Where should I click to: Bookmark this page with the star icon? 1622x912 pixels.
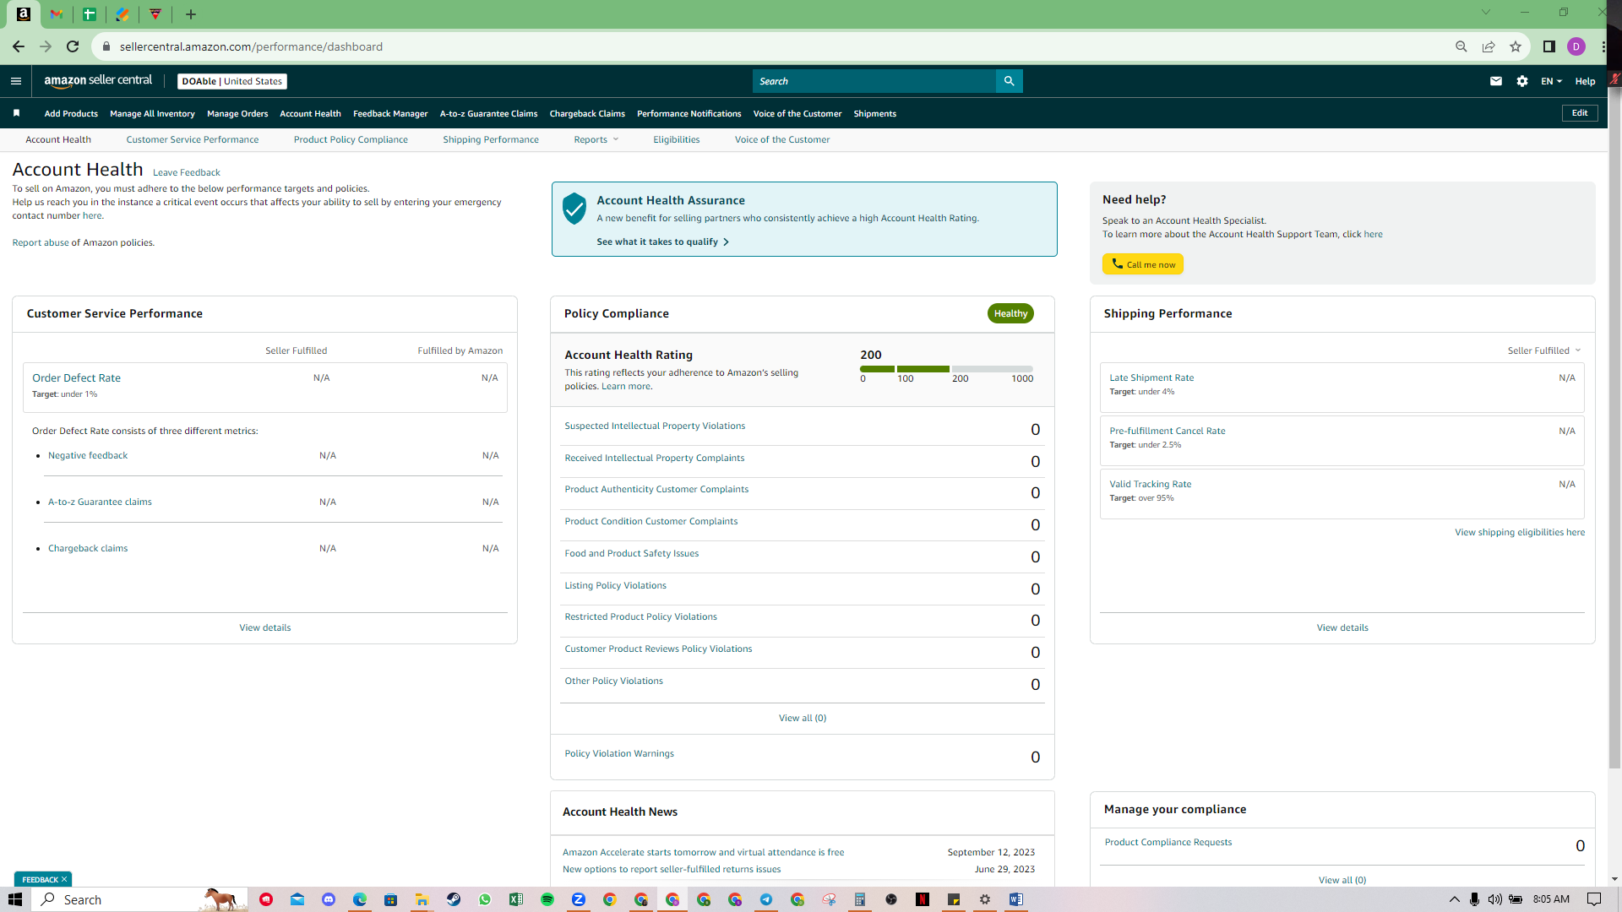point(1516,46)
